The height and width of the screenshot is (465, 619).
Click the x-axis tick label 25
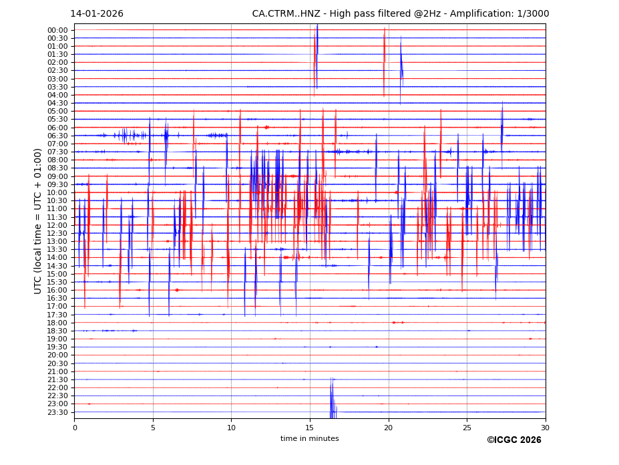[x=467, y=428]
